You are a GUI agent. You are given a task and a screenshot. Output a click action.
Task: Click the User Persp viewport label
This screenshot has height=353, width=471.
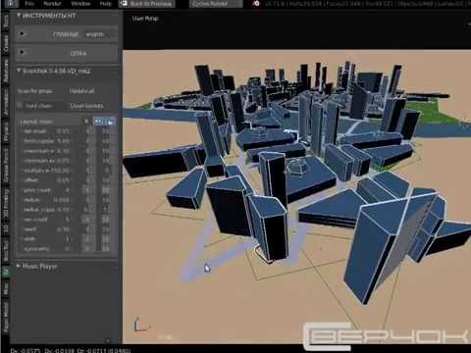click(145, 19)
